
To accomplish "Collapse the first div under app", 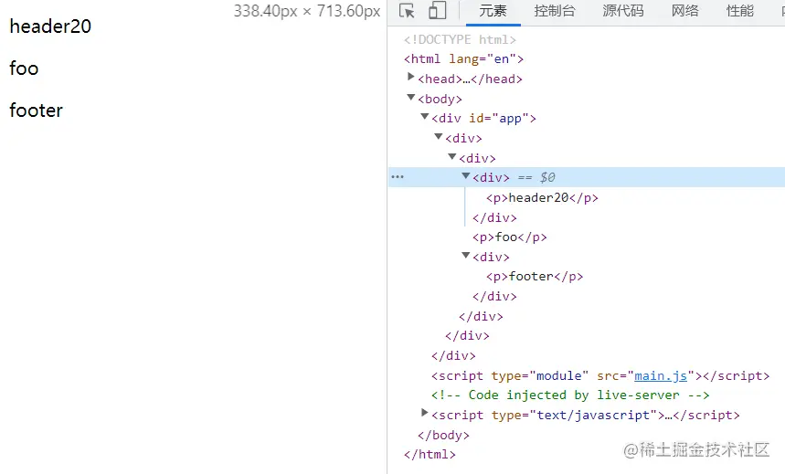I will point(439,136).
